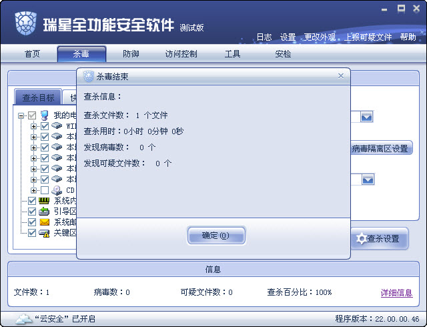Open 查杀设置 button
The image size is (427, 327).
click(x=380, y=239)
